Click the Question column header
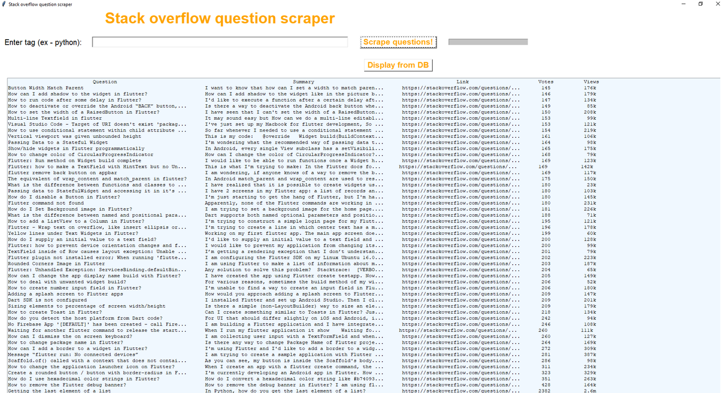 (105, 82)
